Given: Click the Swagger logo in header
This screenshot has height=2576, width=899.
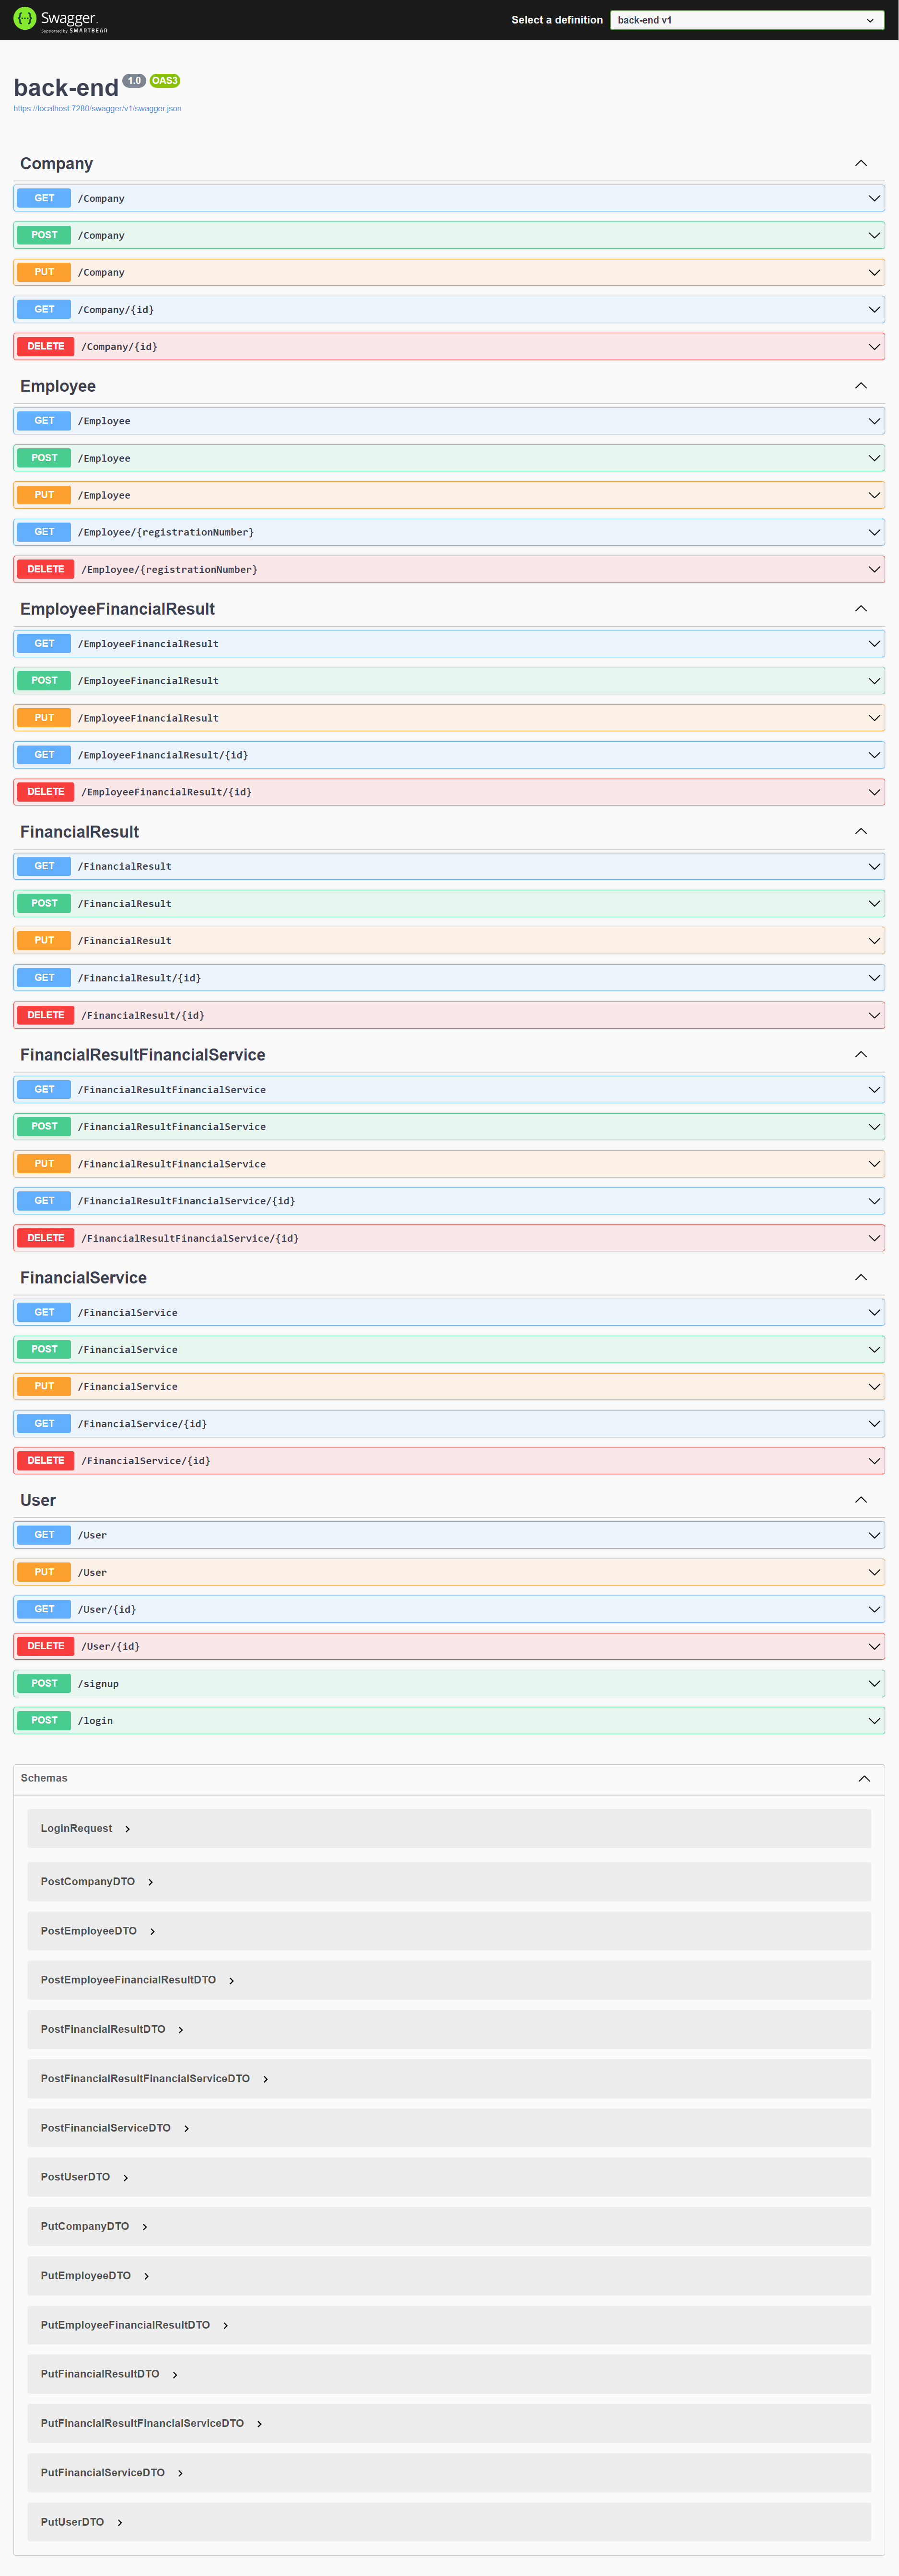Looking at the screenshot, I should click(x=60, y=20).
